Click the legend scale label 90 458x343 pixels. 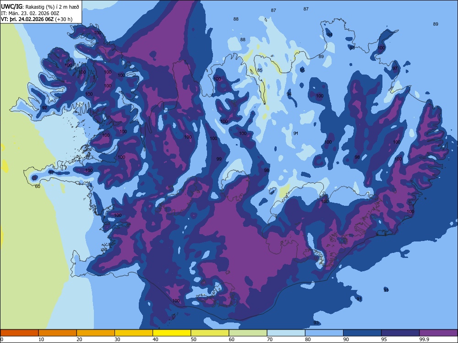(x=346, y=339)
